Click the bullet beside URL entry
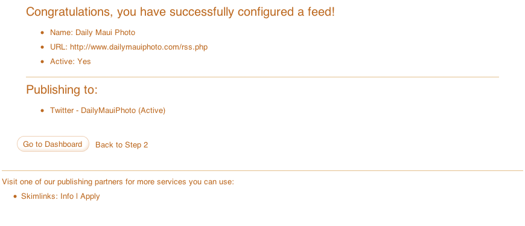This screenshot has width=525, height=226. coord(42,47)
